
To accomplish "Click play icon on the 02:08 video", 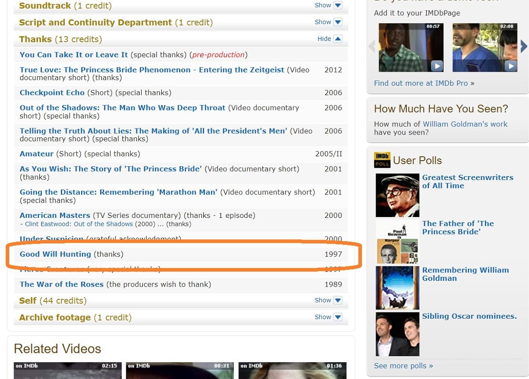I will [x=510, y=66].
